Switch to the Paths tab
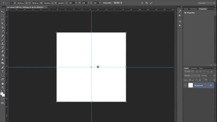217x122 pixels. pyautogui.click(x=201, y=68)
